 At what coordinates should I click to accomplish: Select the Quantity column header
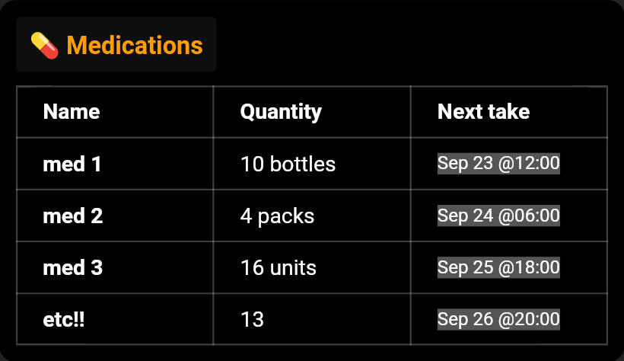(x=281, y=112)
